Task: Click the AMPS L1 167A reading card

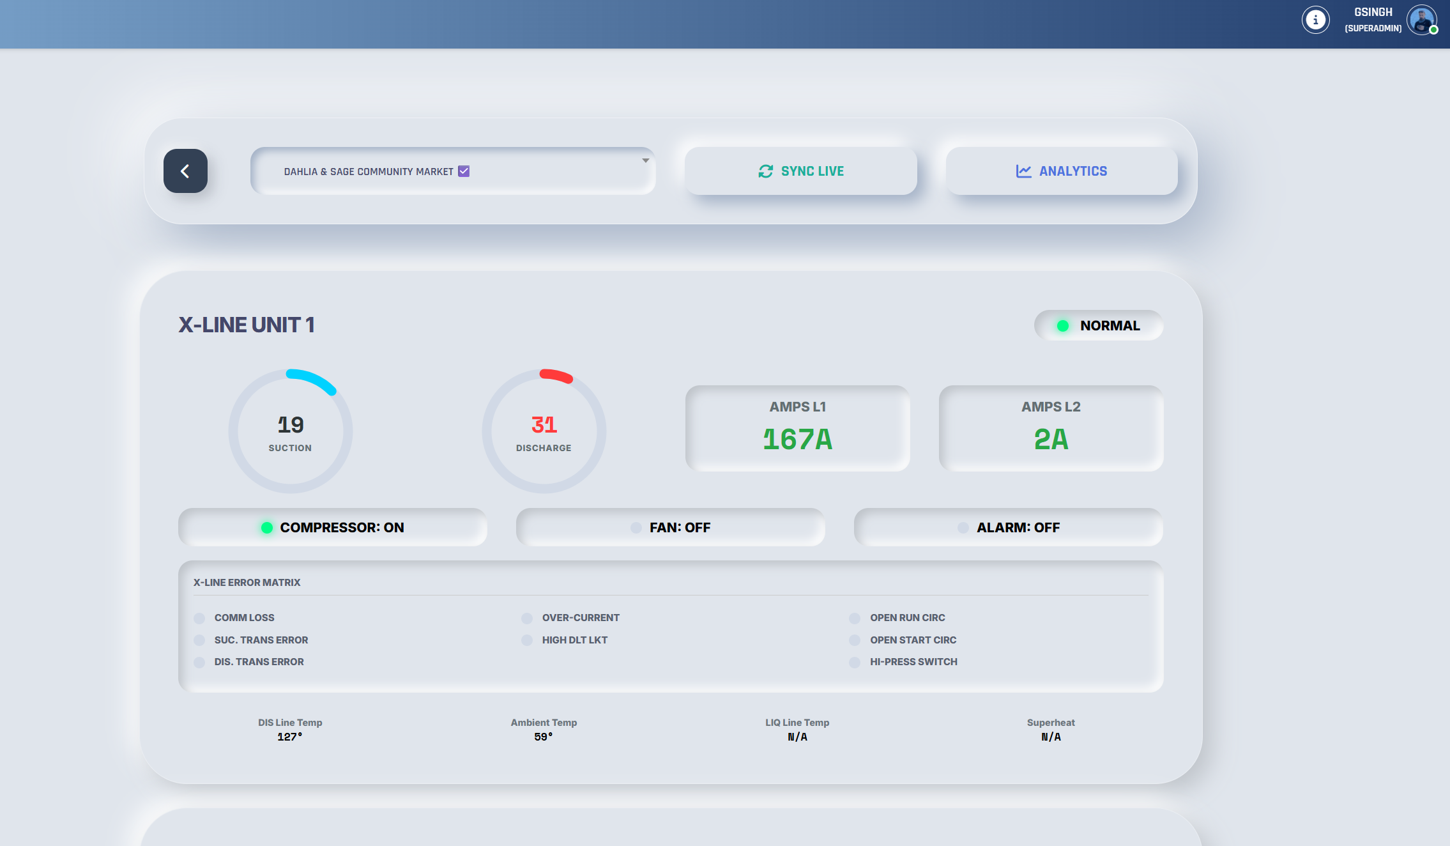Action: click(x=797, y=427)
